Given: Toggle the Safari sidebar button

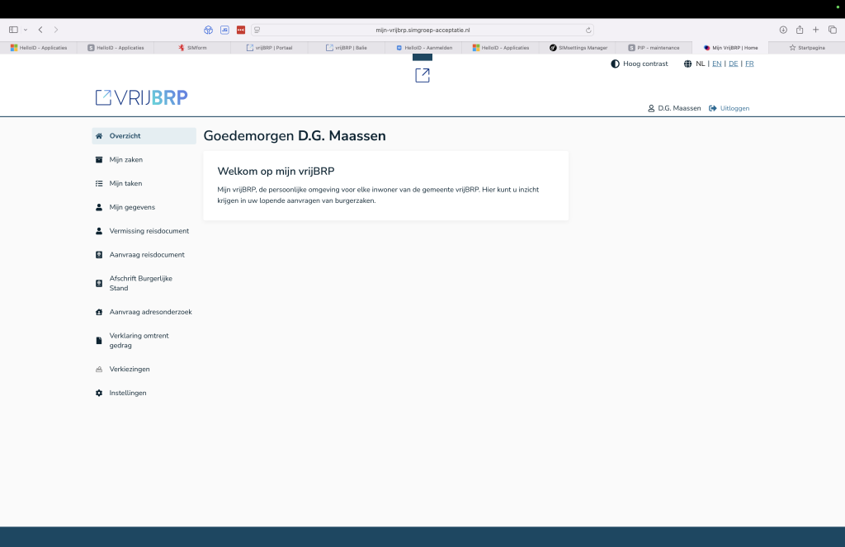Looking at the screenshot, I should pos(13,30).
